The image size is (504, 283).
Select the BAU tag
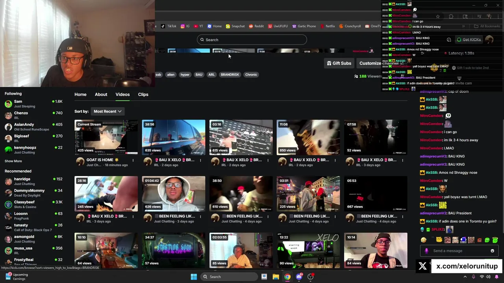click(199, 75)
